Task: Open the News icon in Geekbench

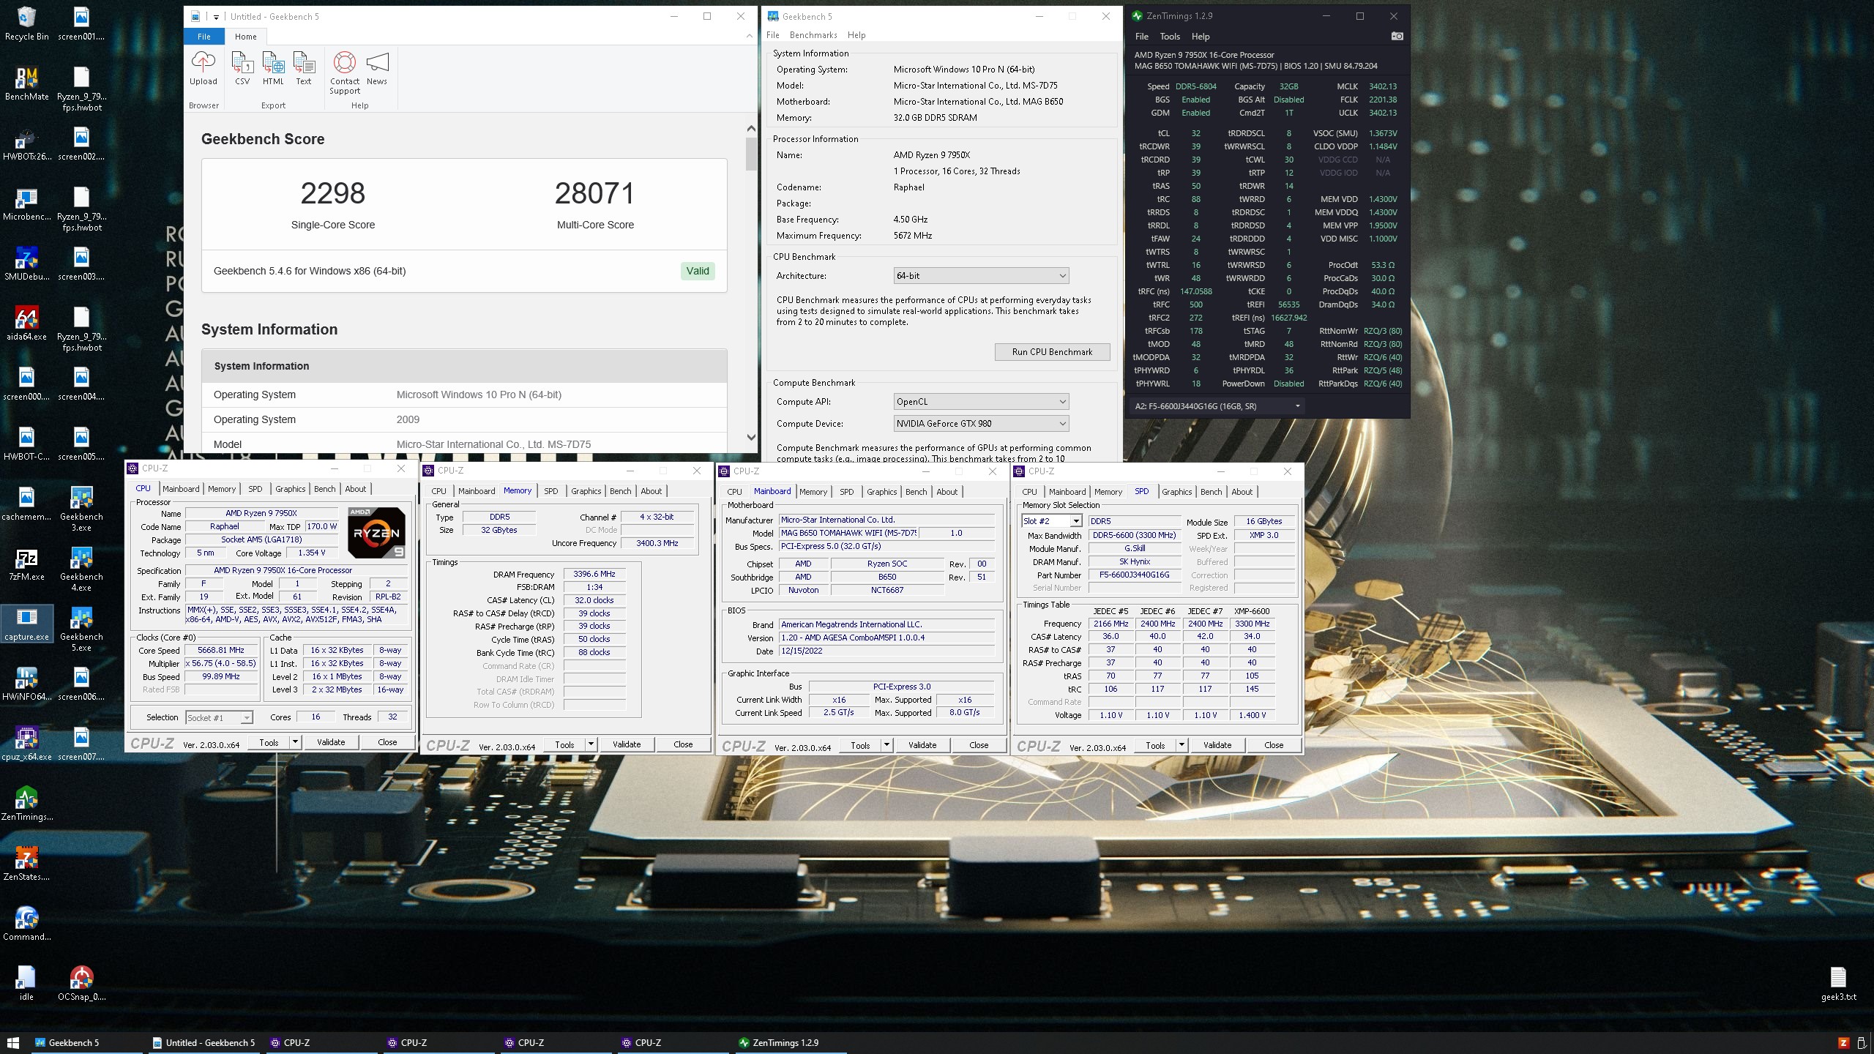Action: click(377, 69)
